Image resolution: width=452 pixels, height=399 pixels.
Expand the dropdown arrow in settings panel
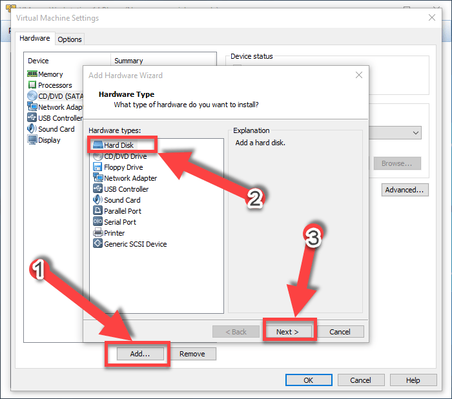coord(415,132)
